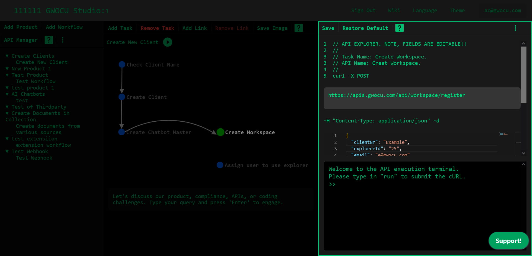Open the Language menu

(425, 11)
